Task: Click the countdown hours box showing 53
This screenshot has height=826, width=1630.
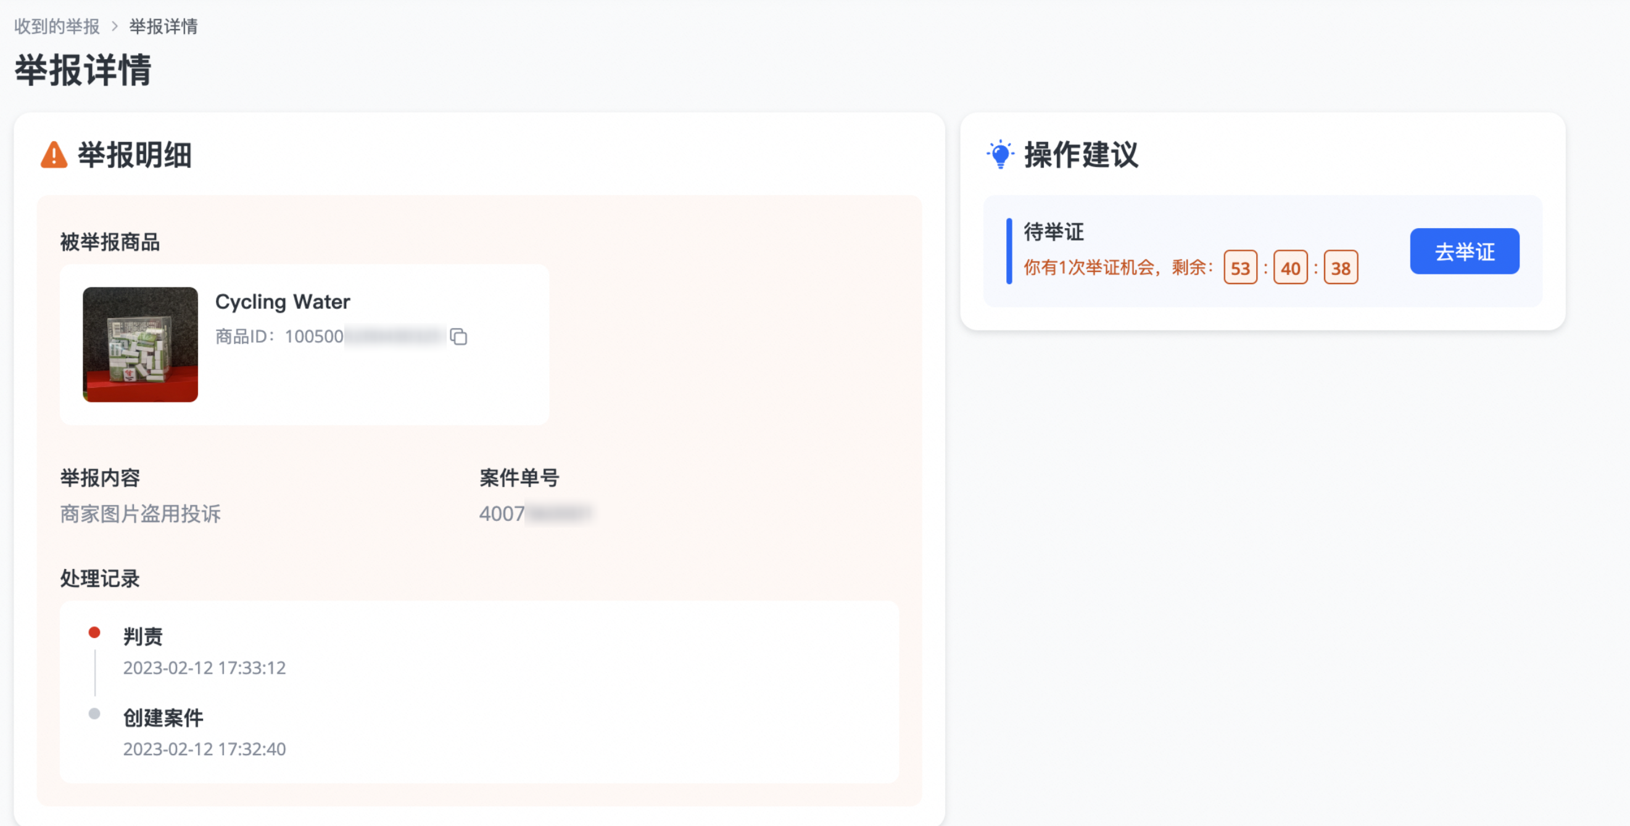Action: click(x=1240, y=268)
